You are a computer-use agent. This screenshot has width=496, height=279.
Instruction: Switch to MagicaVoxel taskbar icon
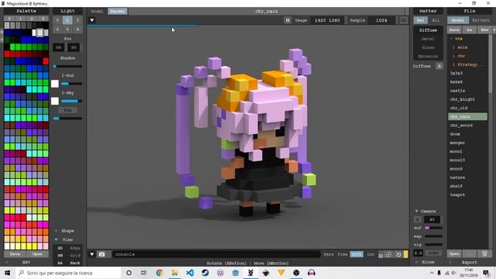pos(250,273)
